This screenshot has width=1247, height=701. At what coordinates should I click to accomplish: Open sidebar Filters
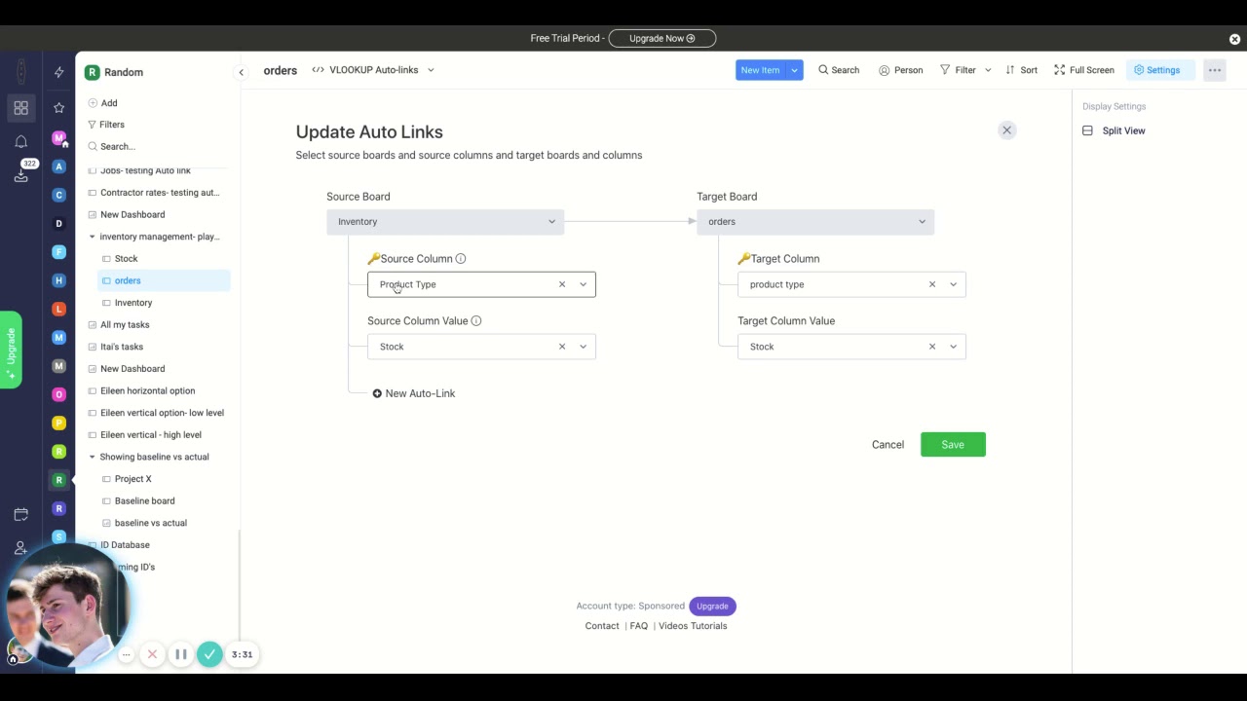(x=105, y=125)
